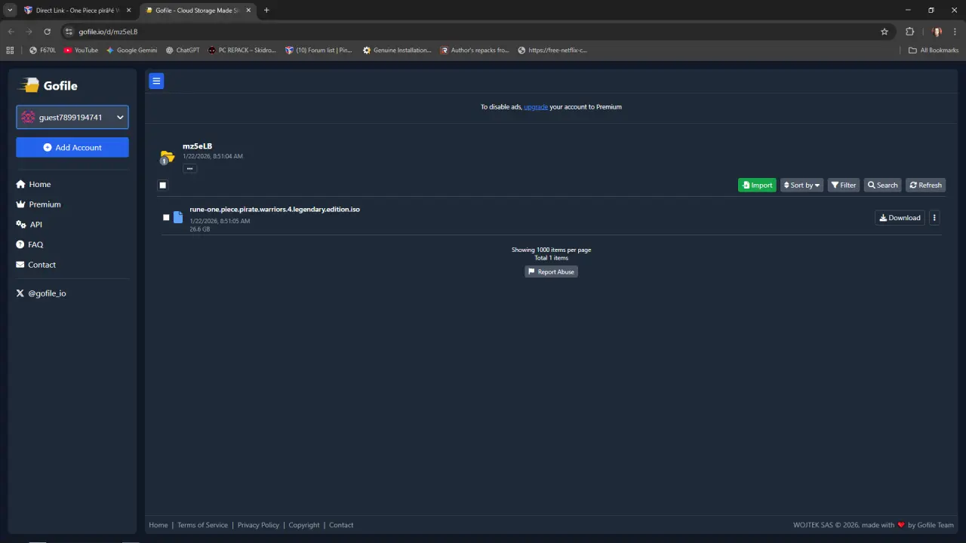Open the Chrome profile avatar
This screenshot has height=543, width=966.
(x=937, y=32)
